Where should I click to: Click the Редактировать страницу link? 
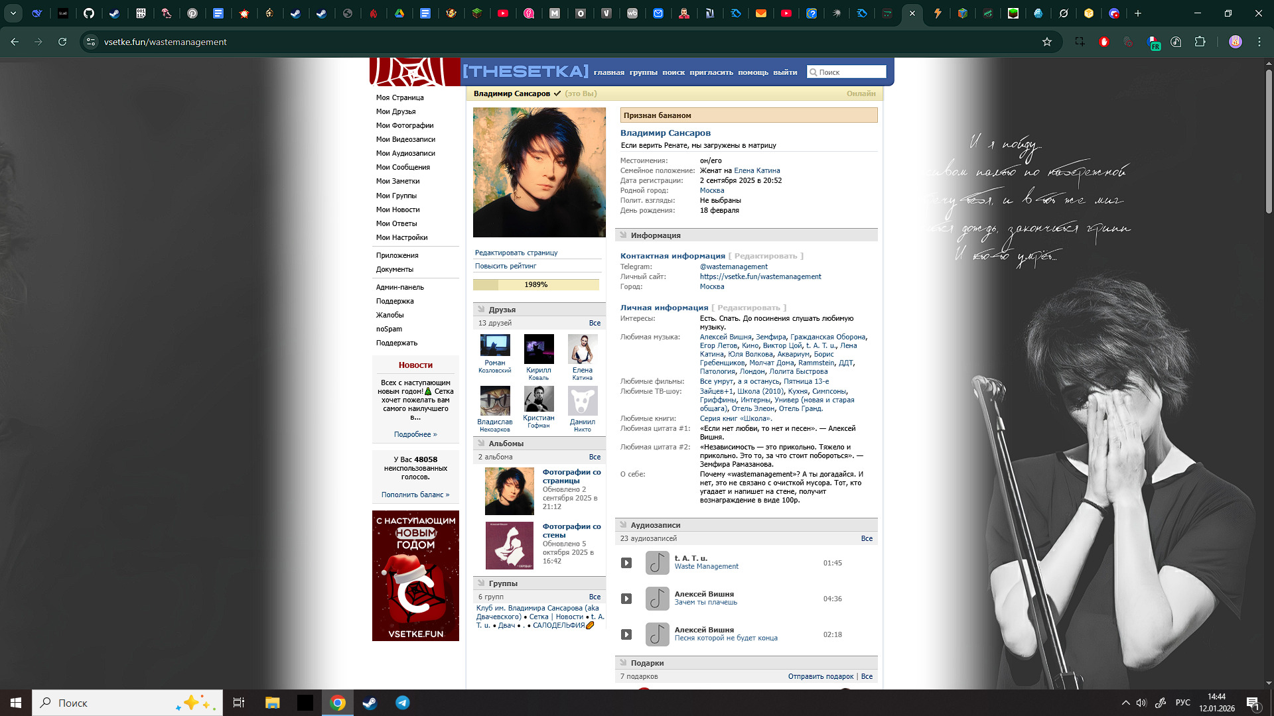(x=516, y=253)
